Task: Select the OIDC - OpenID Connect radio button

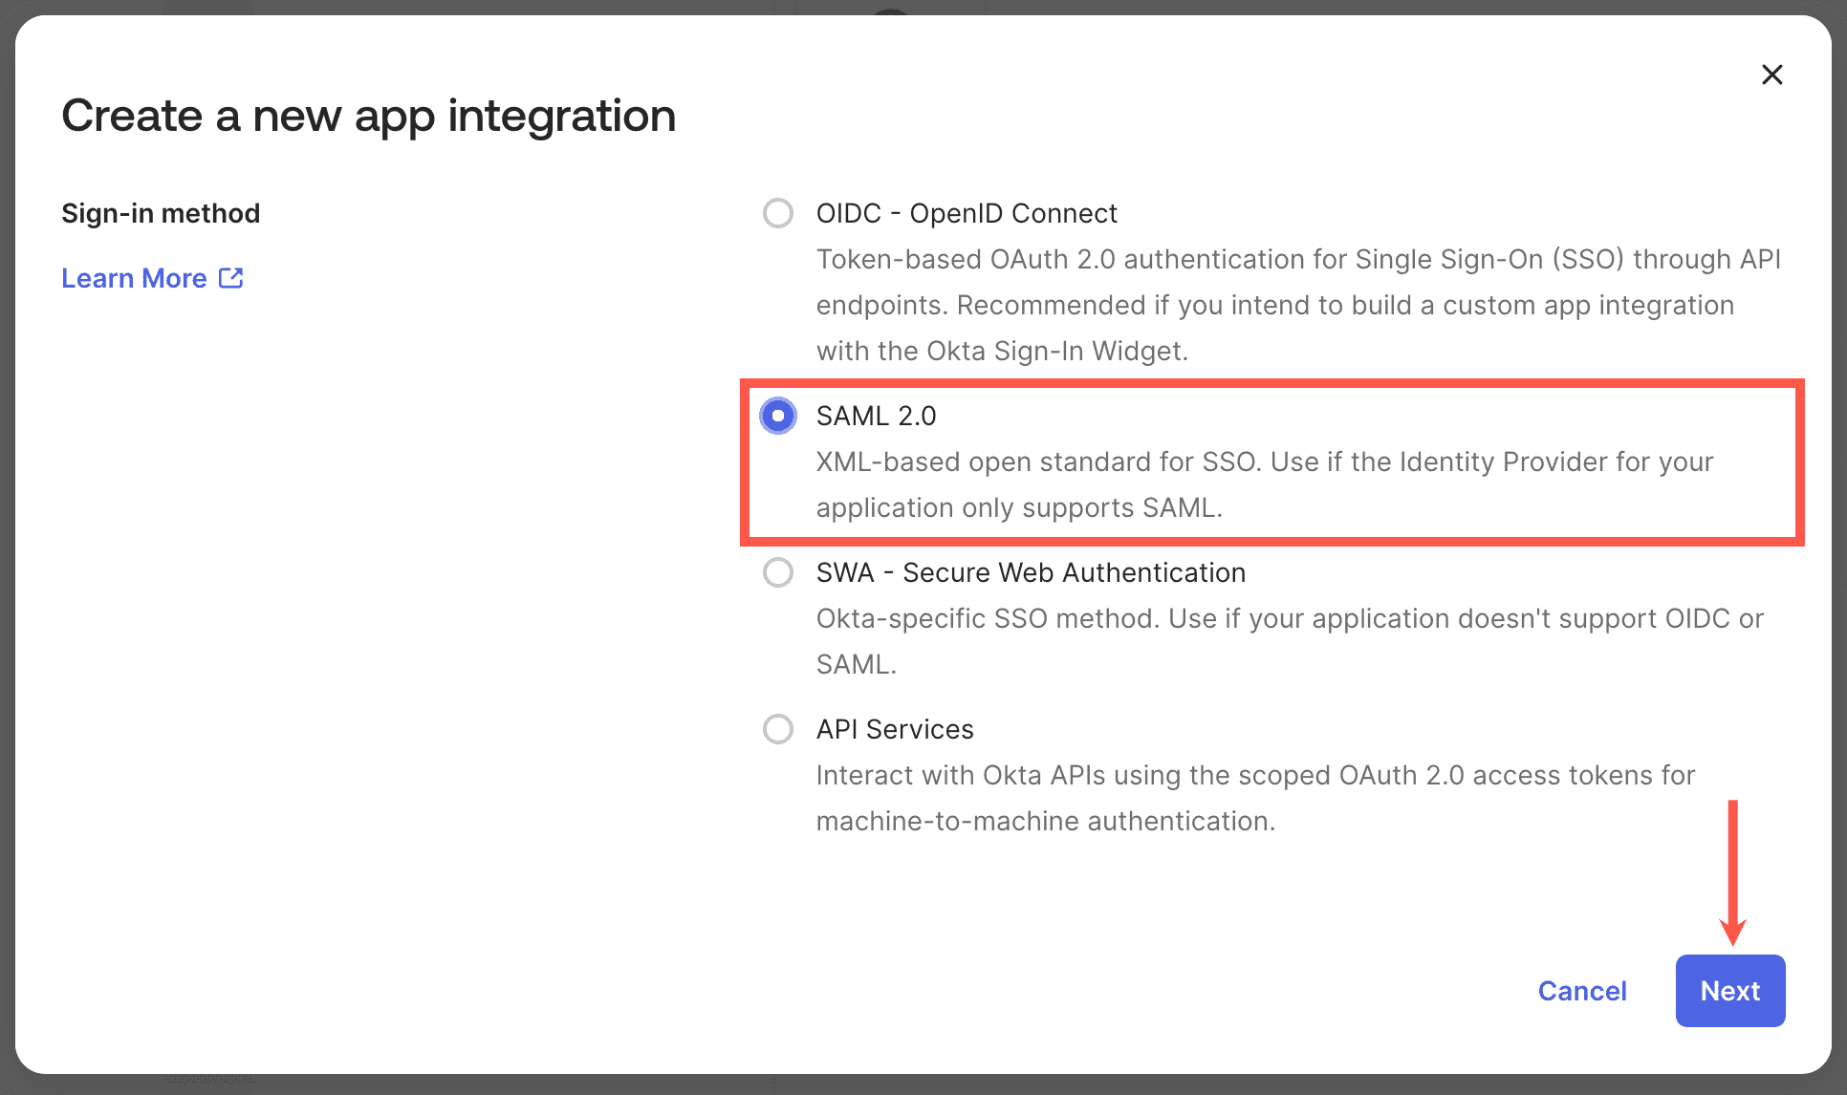Action: click(777, 213)
